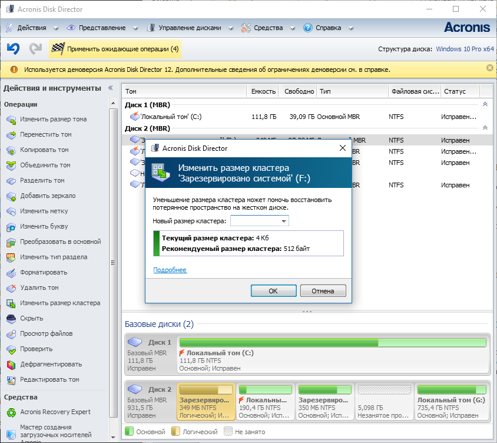The width and height of the screenshot is (497, 443).
Task: Click the Windows 10 Pro x64 link
Action: (465, 49)
